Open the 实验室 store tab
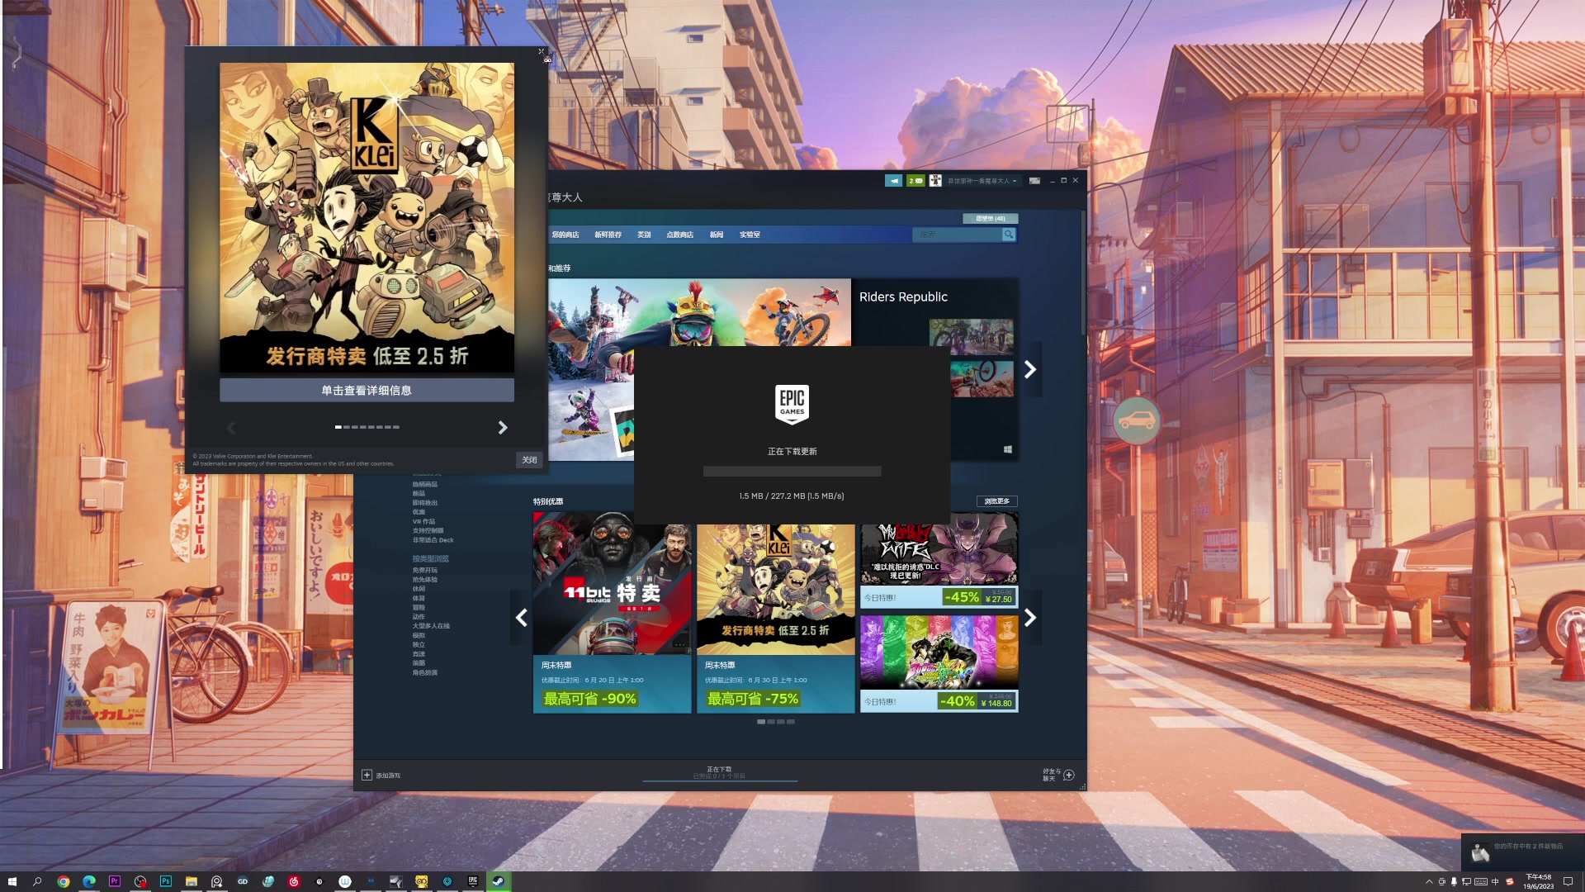 point(750,235)
